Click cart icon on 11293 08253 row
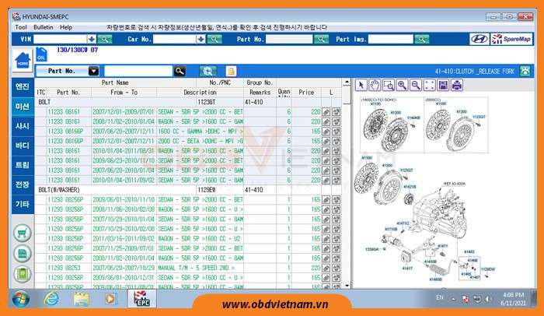544x316 pixels. pyautogui.click(x=337, y=268)
